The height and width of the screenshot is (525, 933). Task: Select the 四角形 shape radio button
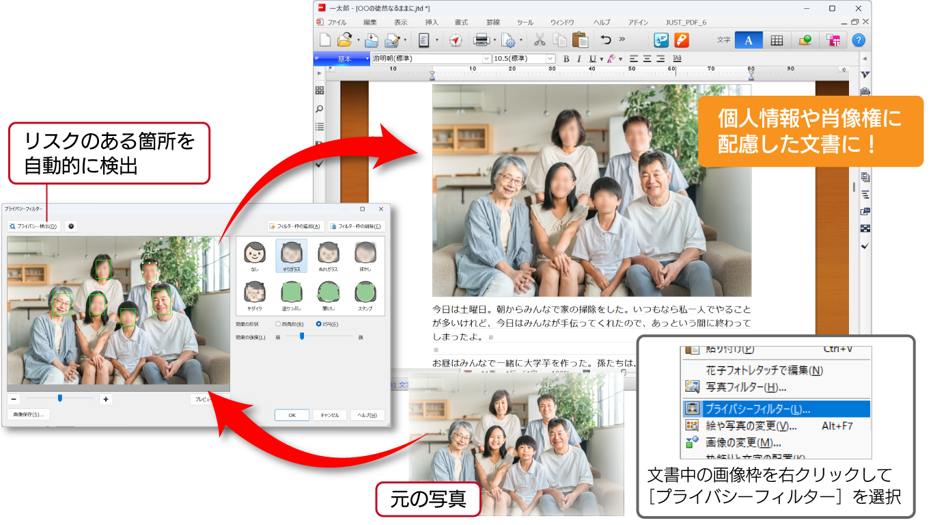click(x=278, y=323)
